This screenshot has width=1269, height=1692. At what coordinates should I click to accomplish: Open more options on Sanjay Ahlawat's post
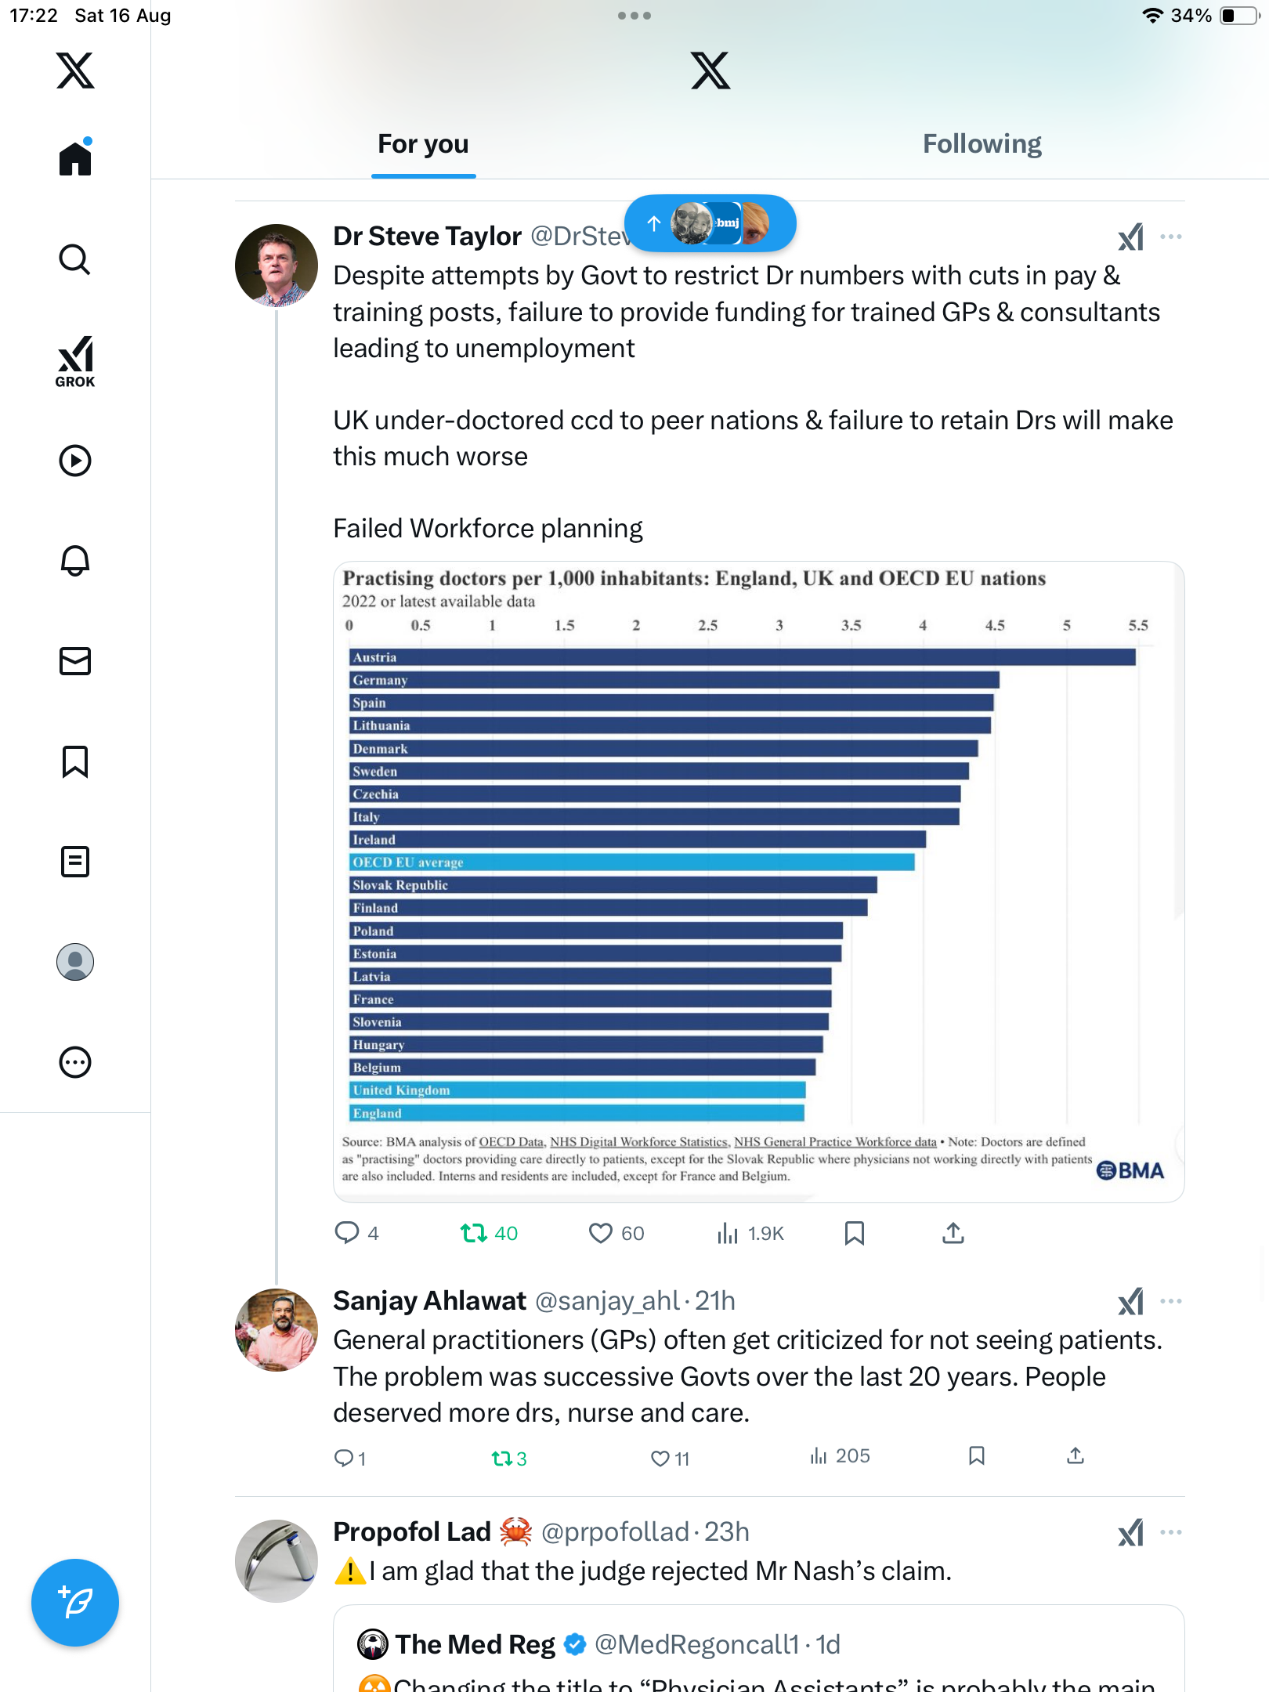[x=1171, y=1301]
